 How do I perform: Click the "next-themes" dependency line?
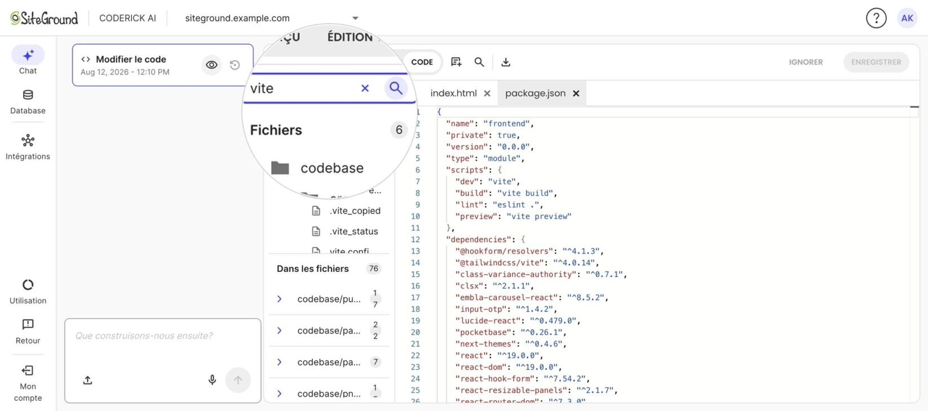[x=510, y=344]
